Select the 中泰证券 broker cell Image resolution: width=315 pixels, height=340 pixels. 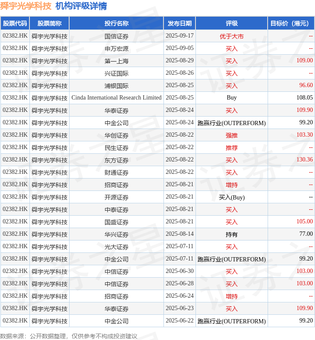click(x=117, y=209)
